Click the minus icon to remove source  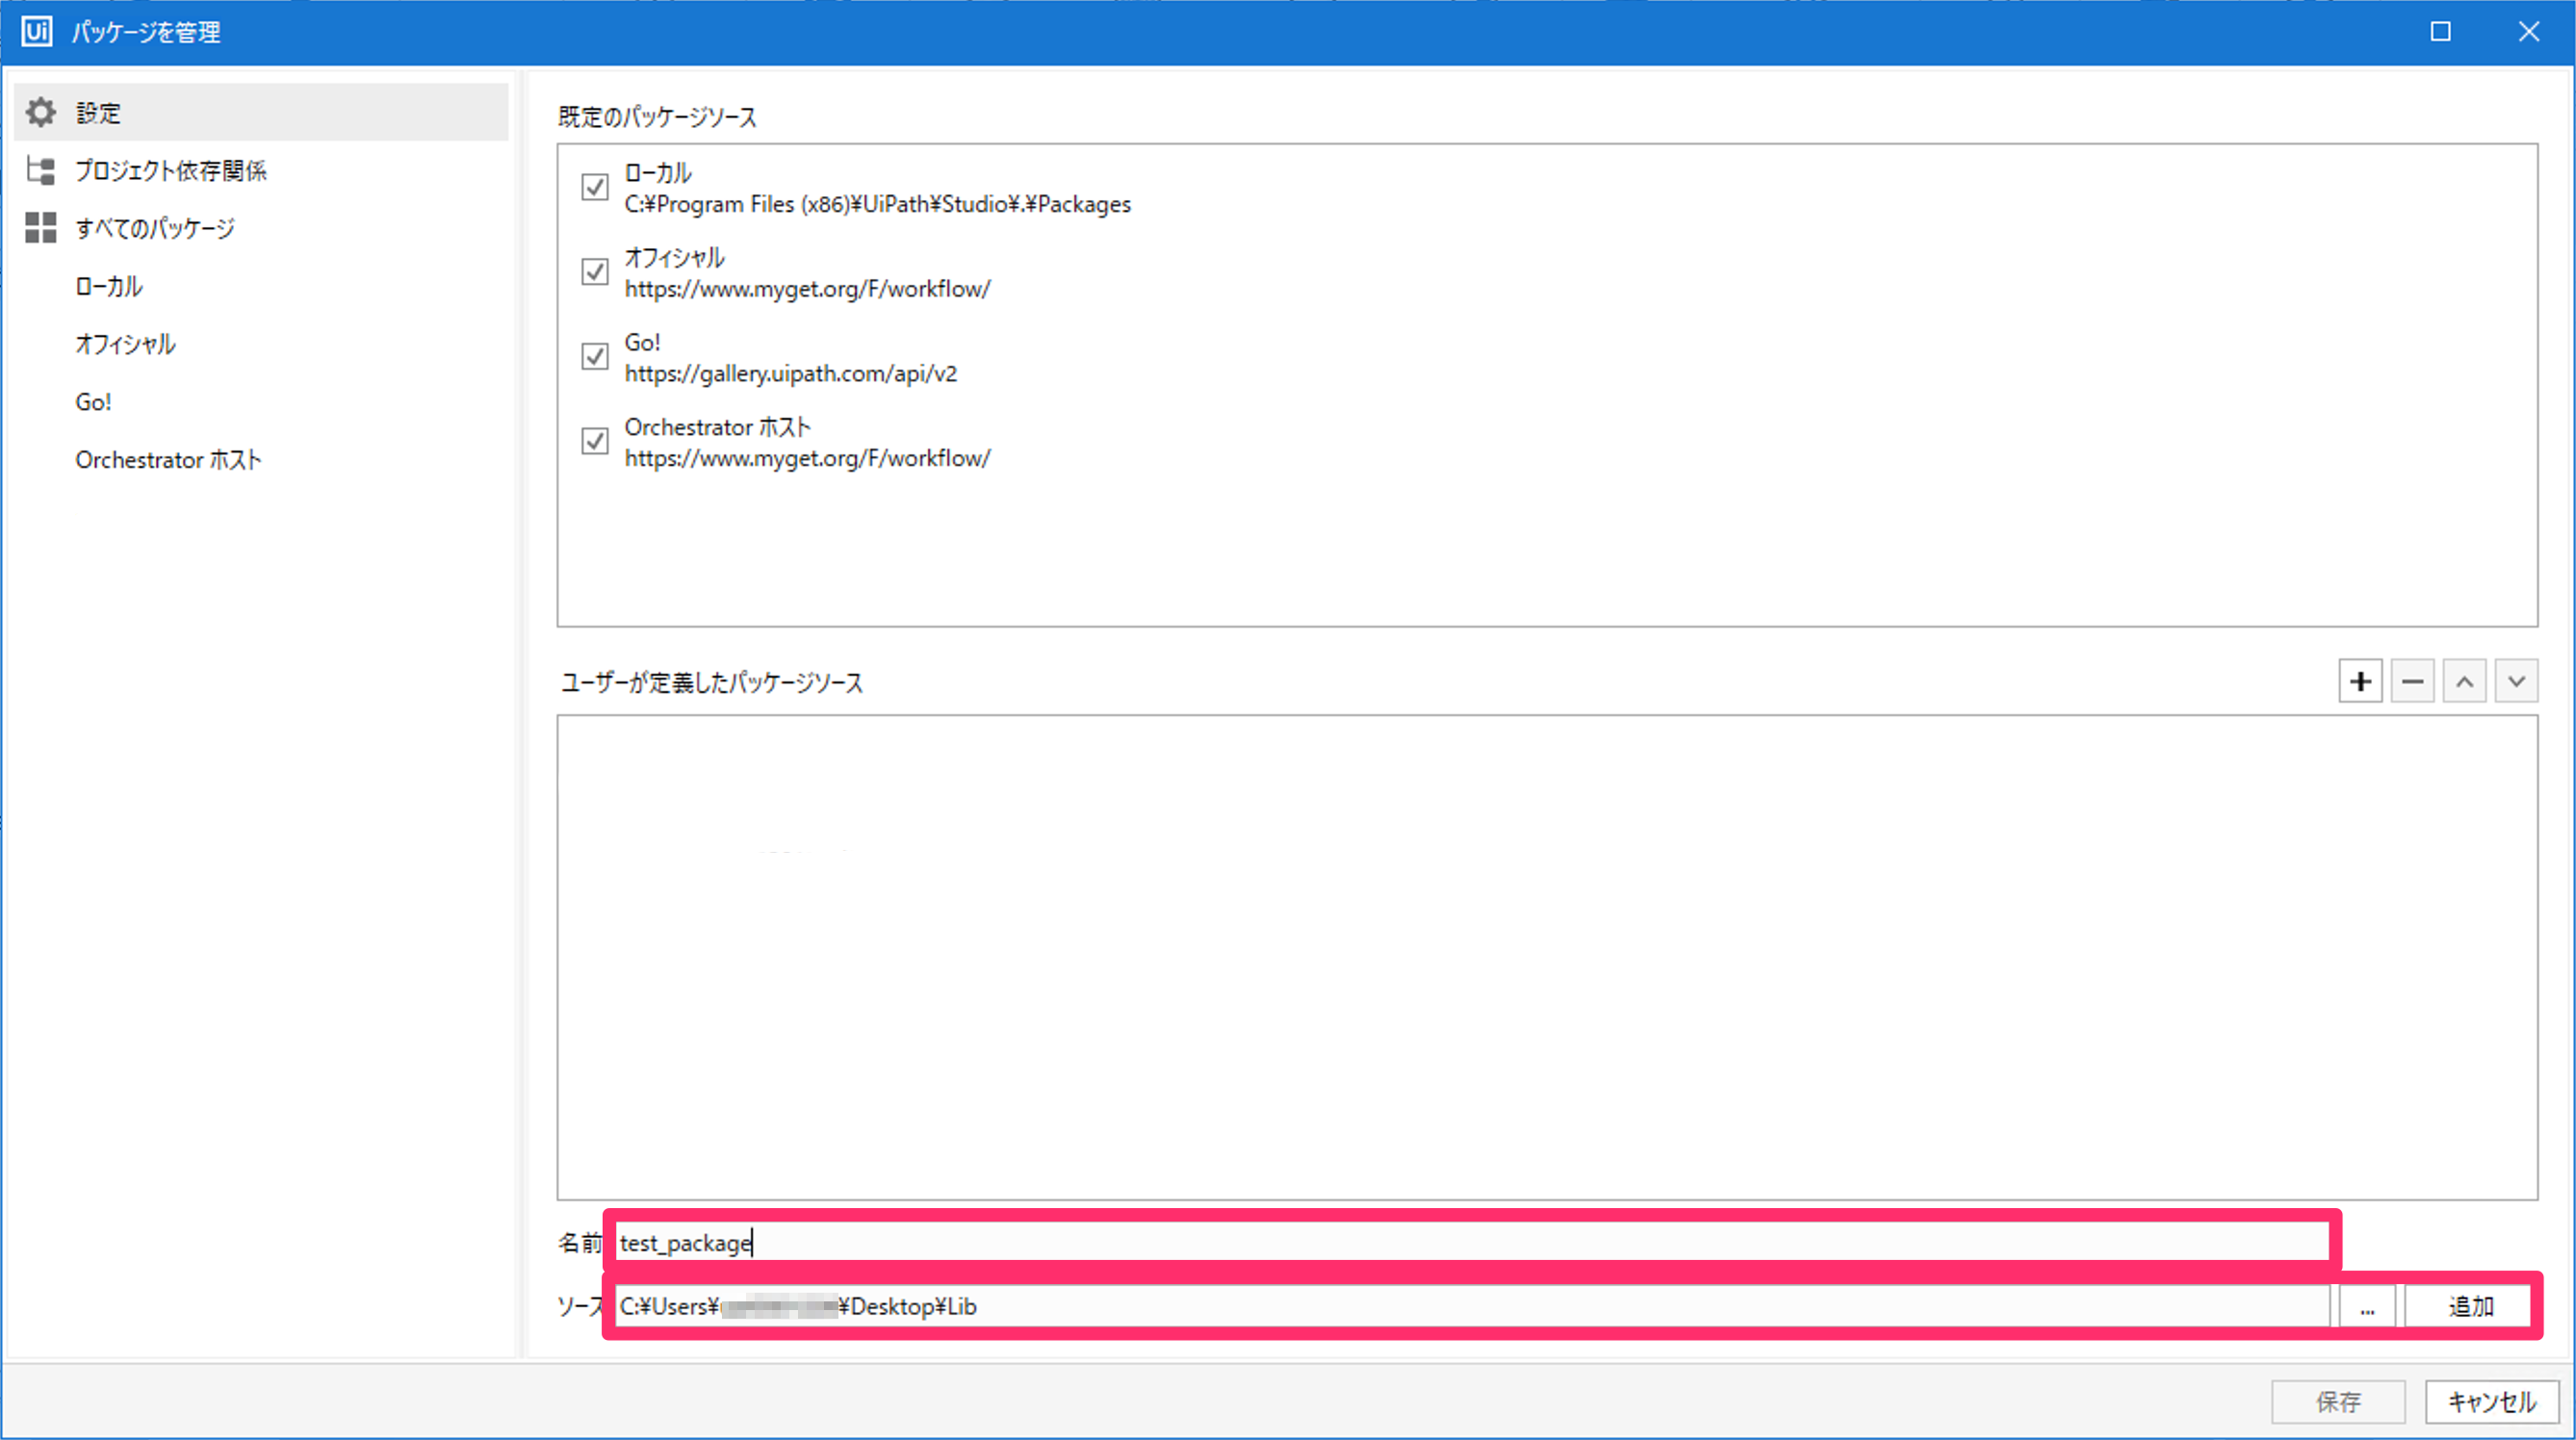[x=2412, y=682]
